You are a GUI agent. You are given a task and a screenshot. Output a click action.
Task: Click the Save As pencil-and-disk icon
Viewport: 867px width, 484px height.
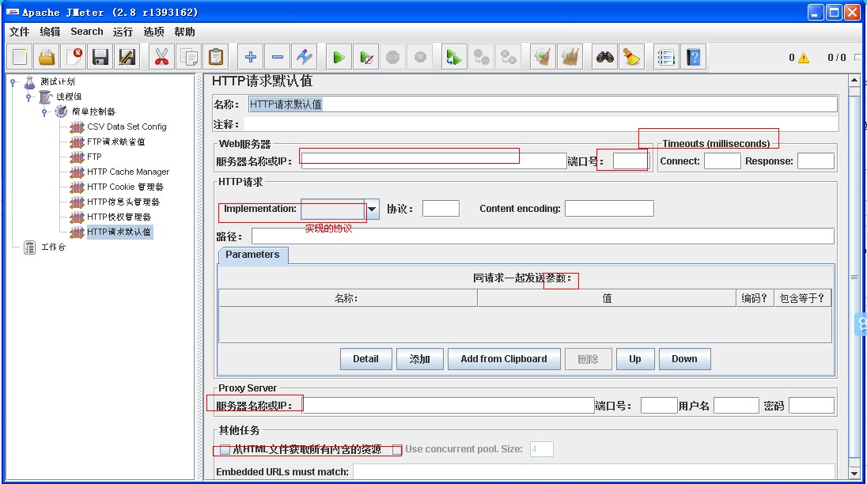(x=127, y=57)
